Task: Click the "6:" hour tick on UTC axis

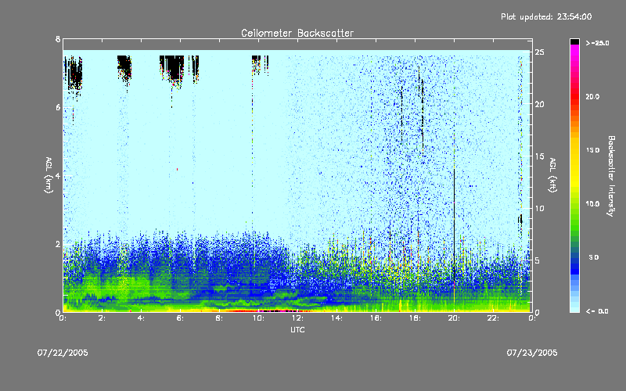Action: coord(180,318)
